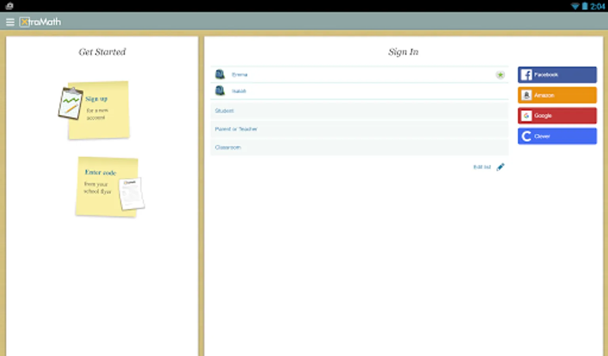Select the name Emma in the sign-in list
608x356 pixels.
point(239,75)
